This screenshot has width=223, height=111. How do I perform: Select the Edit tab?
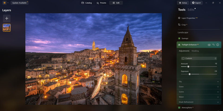(116, 3)
